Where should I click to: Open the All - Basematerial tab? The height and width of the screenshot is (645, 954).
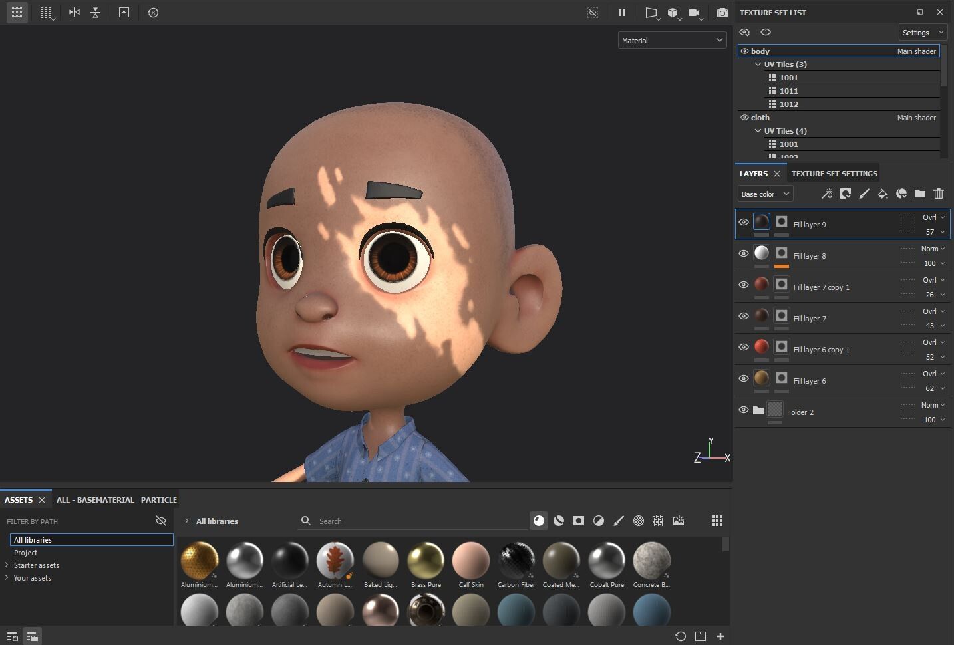(95, 500)
